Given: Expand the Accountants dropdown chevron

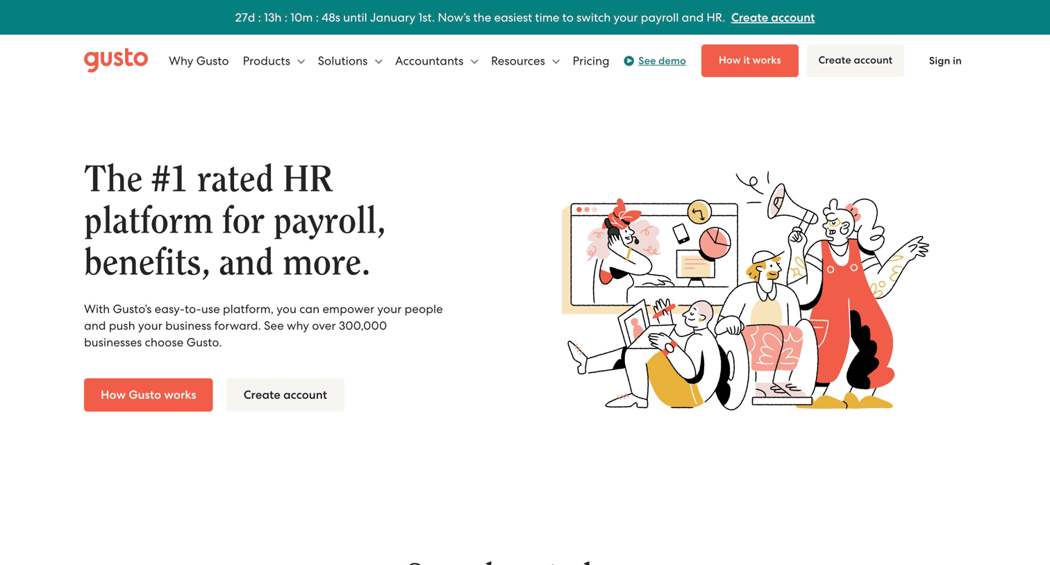Looking at the screenshot, I should click(474, 62).
